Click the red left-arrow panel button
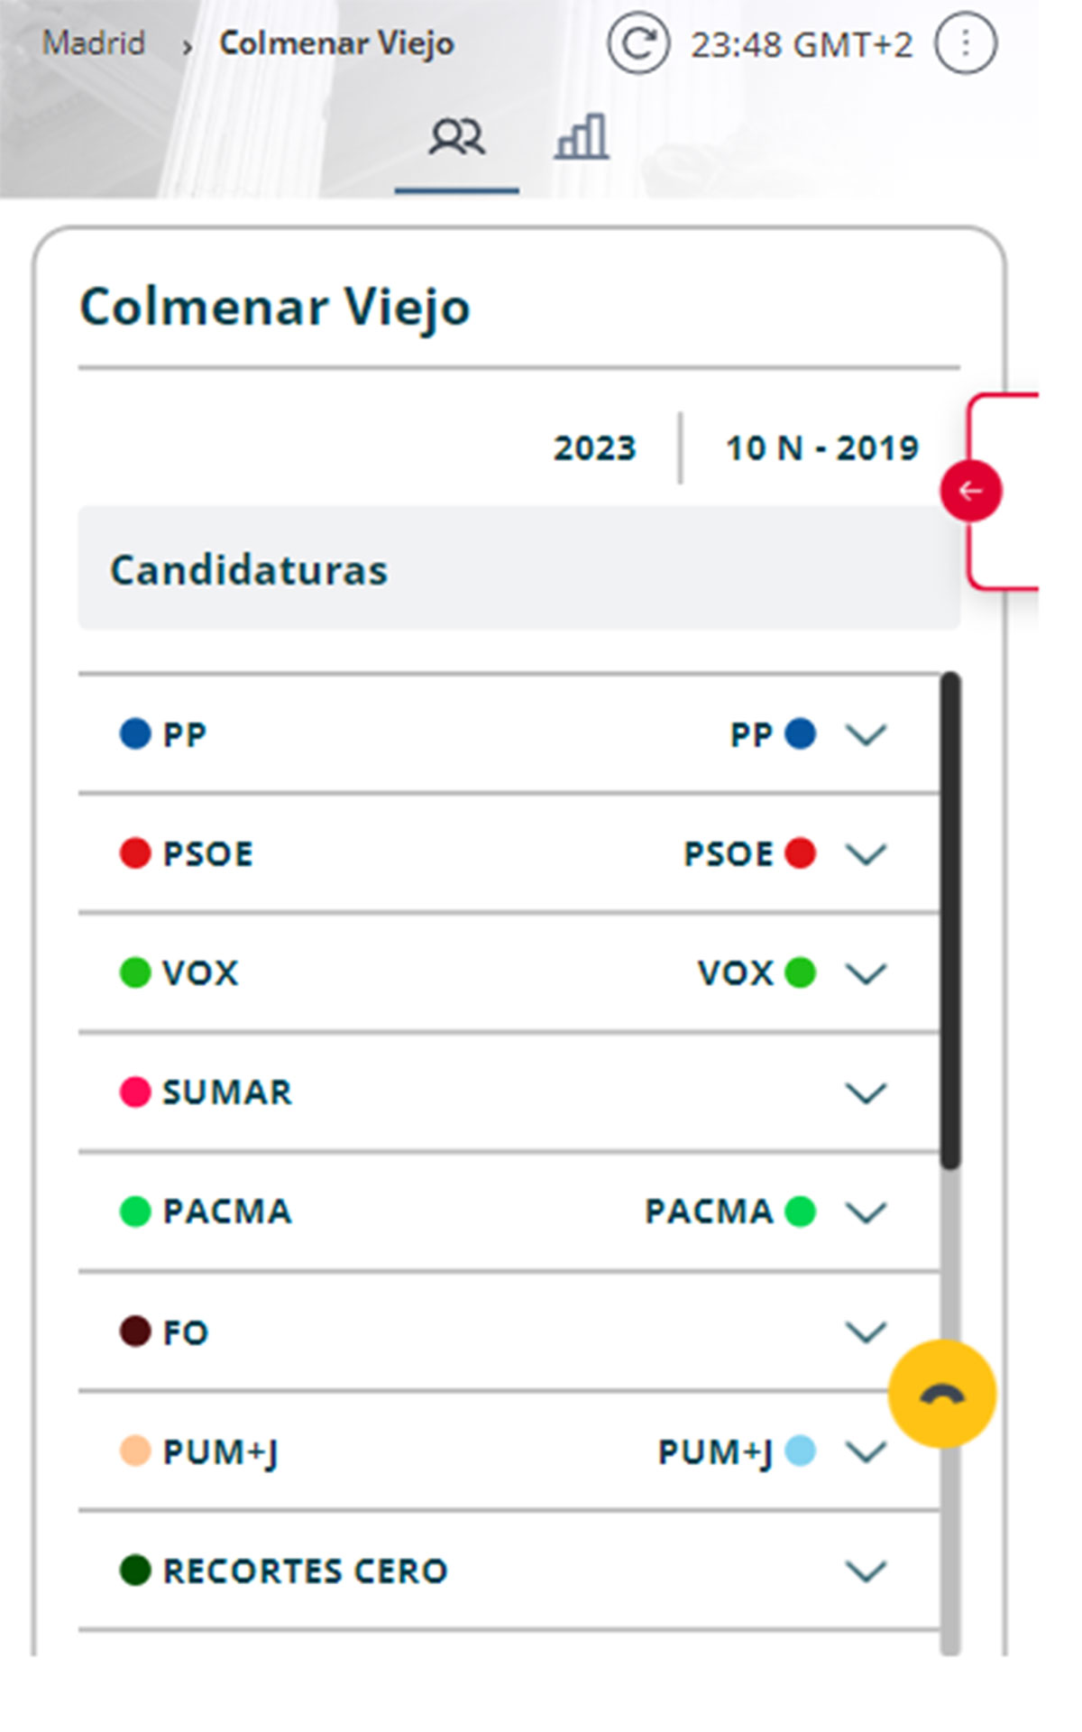The image size is (1082, 1732). [970, 491]
